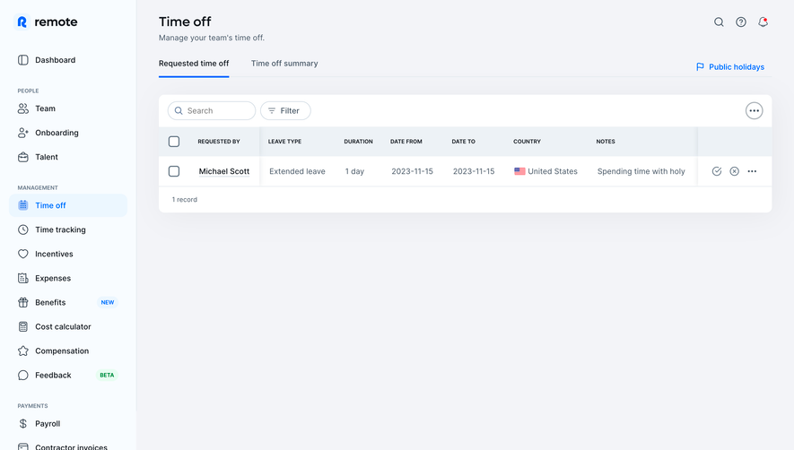Viewport: 794px width, 450px height.
Task: Open notifications bell icon
Action: (763, 22)
